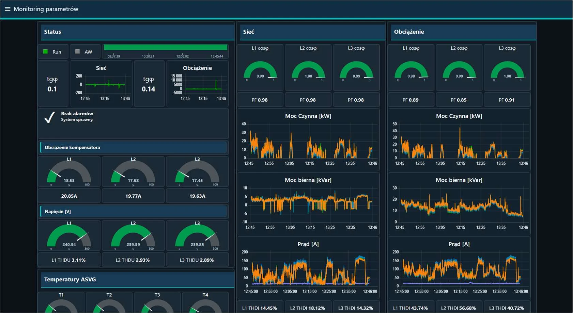Click the Obciążenie Moc bierna [kVar] chart

(x=459, y=204)
